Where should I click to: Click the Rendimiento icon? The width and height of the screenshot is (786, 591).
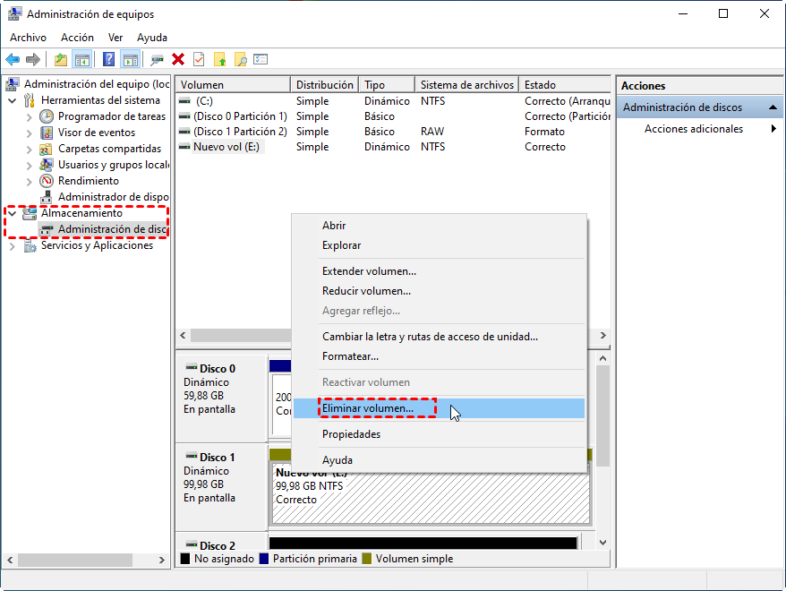click(x=47, y=181)
